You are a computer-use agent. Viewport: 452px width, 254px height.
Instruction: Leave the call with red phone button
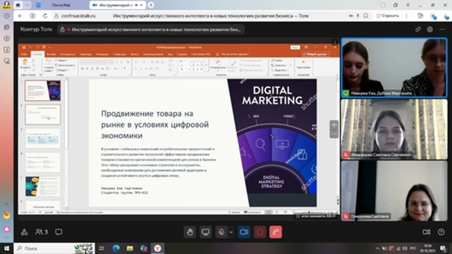tap(276, 232)
